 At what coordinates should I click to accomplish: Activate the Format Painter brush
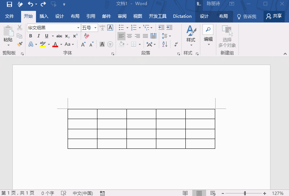point(20,44)
